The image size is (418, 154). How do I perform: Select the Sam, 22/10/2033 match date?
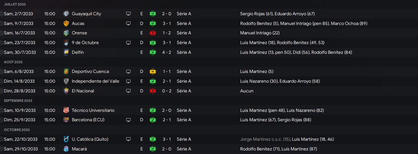20,139
